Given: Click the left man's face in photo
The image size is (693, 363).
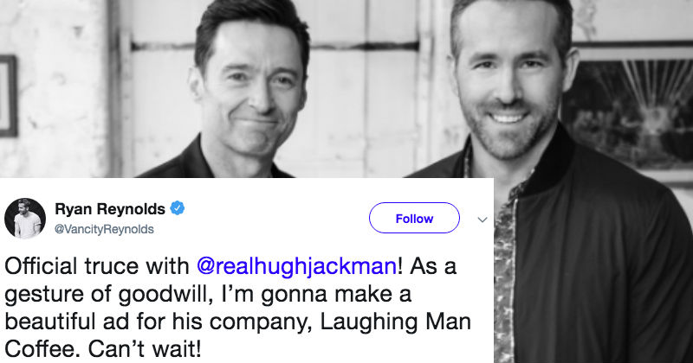Looking at the screenshot, I should click(x=249, y=95).
